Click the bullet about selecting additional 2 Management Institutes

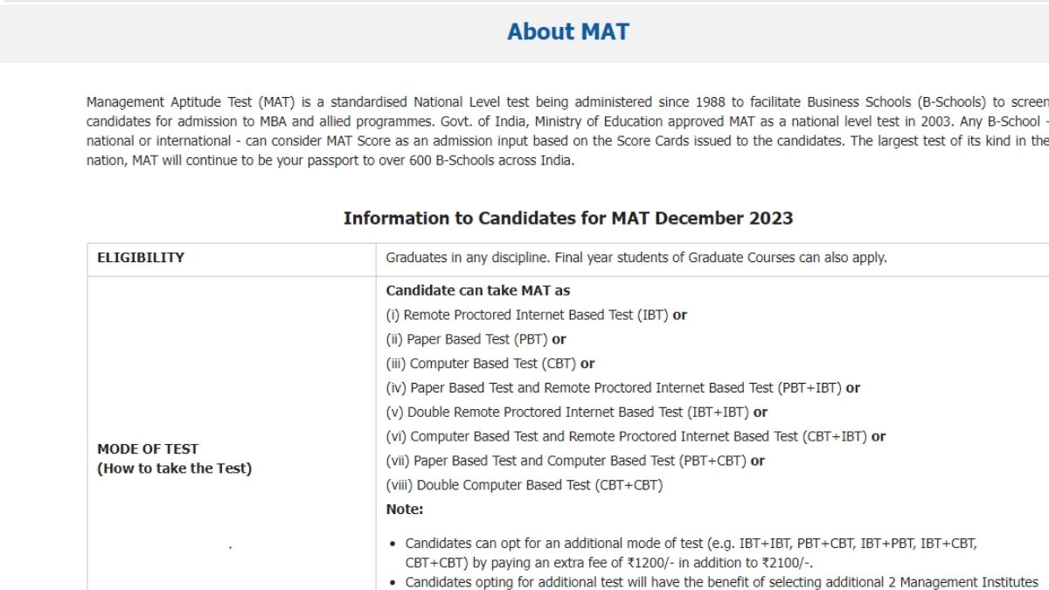point(721,581)
